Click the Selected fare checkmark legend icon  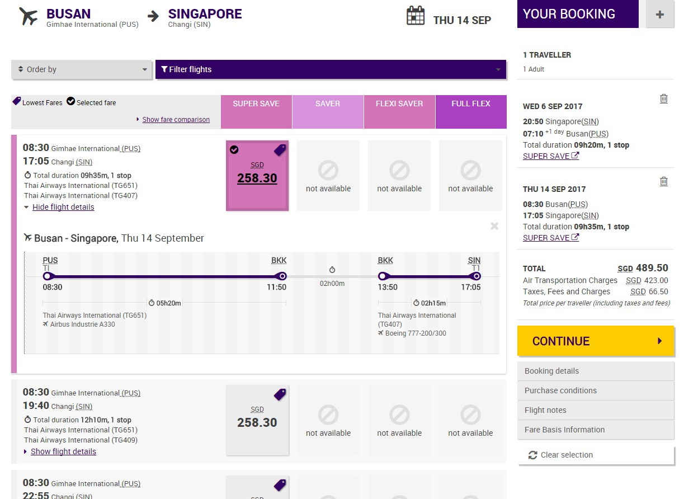coord(70,101)
